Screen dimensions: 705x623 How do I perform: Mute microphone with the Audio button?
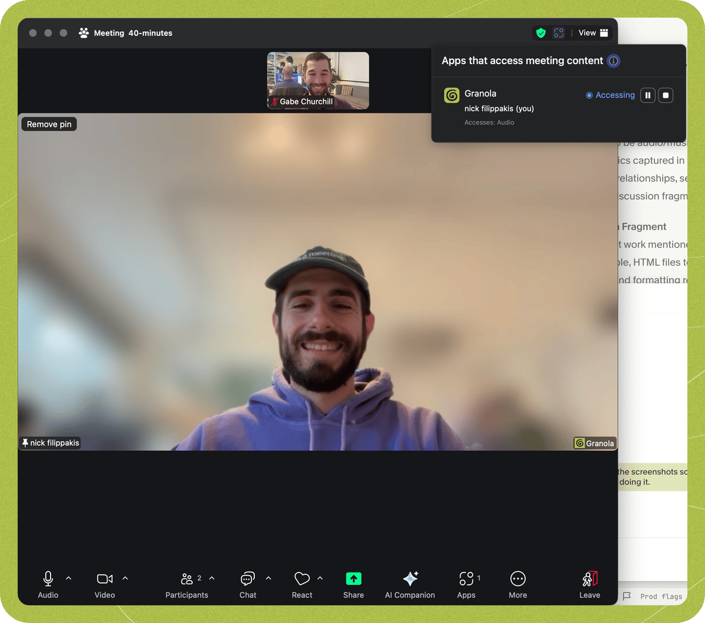point(48,585)
